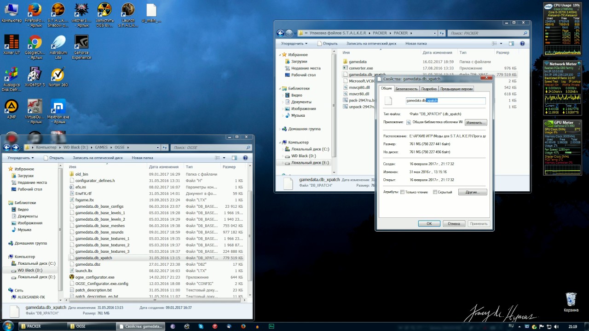This screenshot has height=331, width=589.
Task: Open the ui_main file on the desktop
Action: pyautogui.click(x=151, y=13)
